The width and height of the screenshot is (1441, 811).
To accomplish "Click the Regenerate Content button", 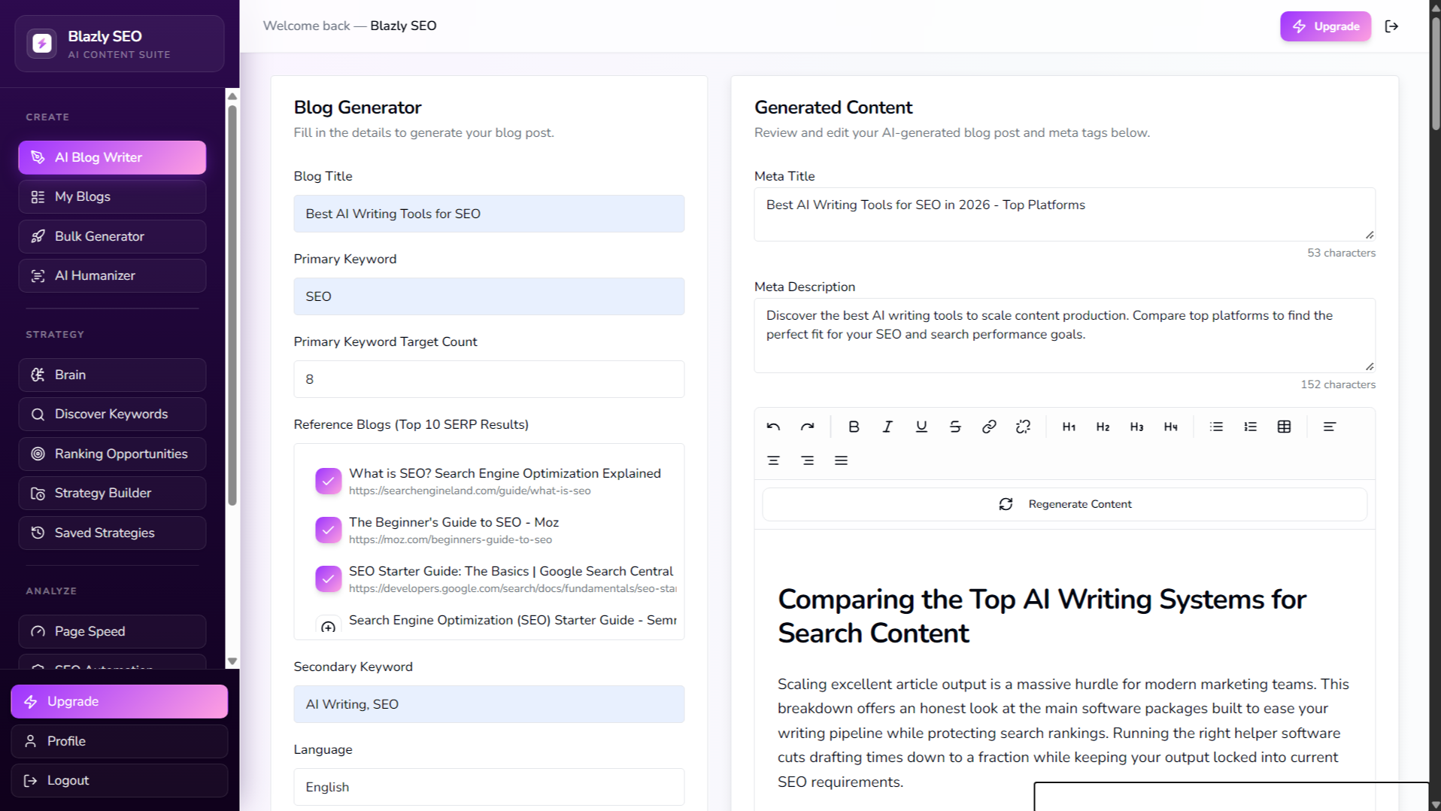I will point(1064,504).
